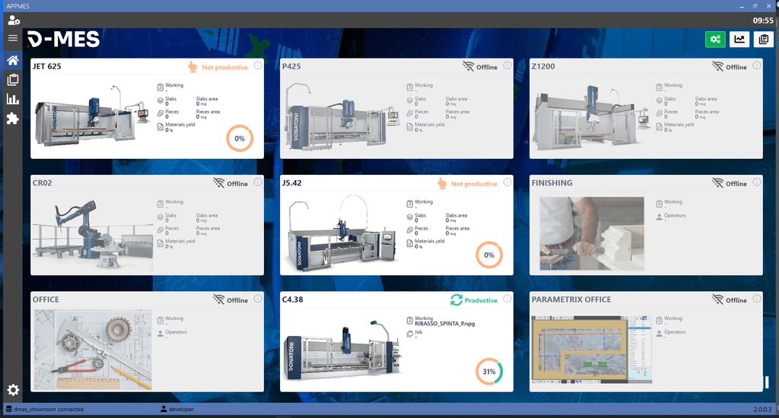Open the J5.42 machine image
The image size is (779, 418).
point(342,233)
